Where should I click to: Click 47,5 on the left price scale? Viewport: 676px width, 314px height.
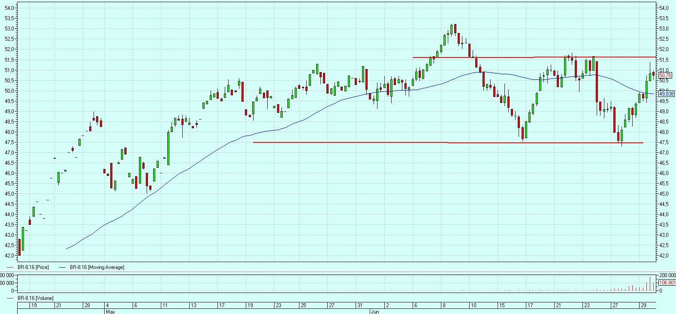[x=9, y=142]
